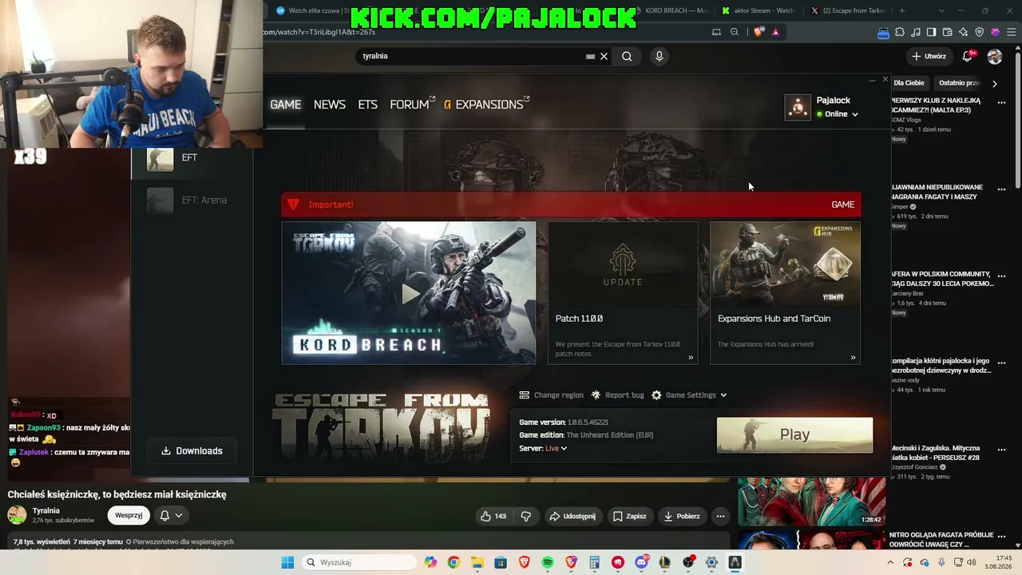
Task: Open the FORUM link in the launcher
Action: [x=412, y=105]
